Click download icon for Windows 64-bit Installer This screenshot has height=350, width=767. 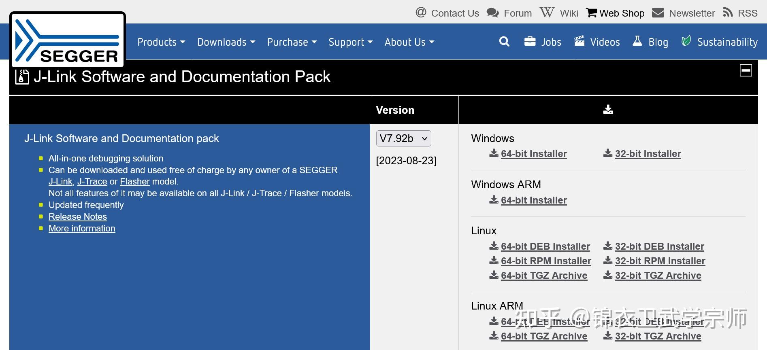pos(494,153)
